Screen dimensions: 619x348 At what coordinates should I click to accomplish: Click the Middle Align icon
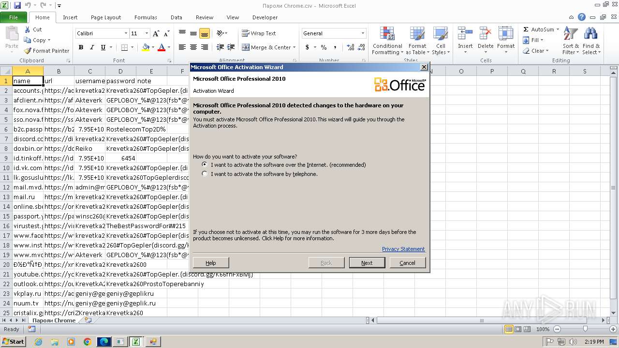tap(193, 33)
